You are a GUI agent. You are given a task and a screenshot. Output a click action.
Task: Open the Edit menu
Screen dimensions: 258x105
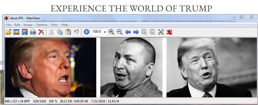17,25
